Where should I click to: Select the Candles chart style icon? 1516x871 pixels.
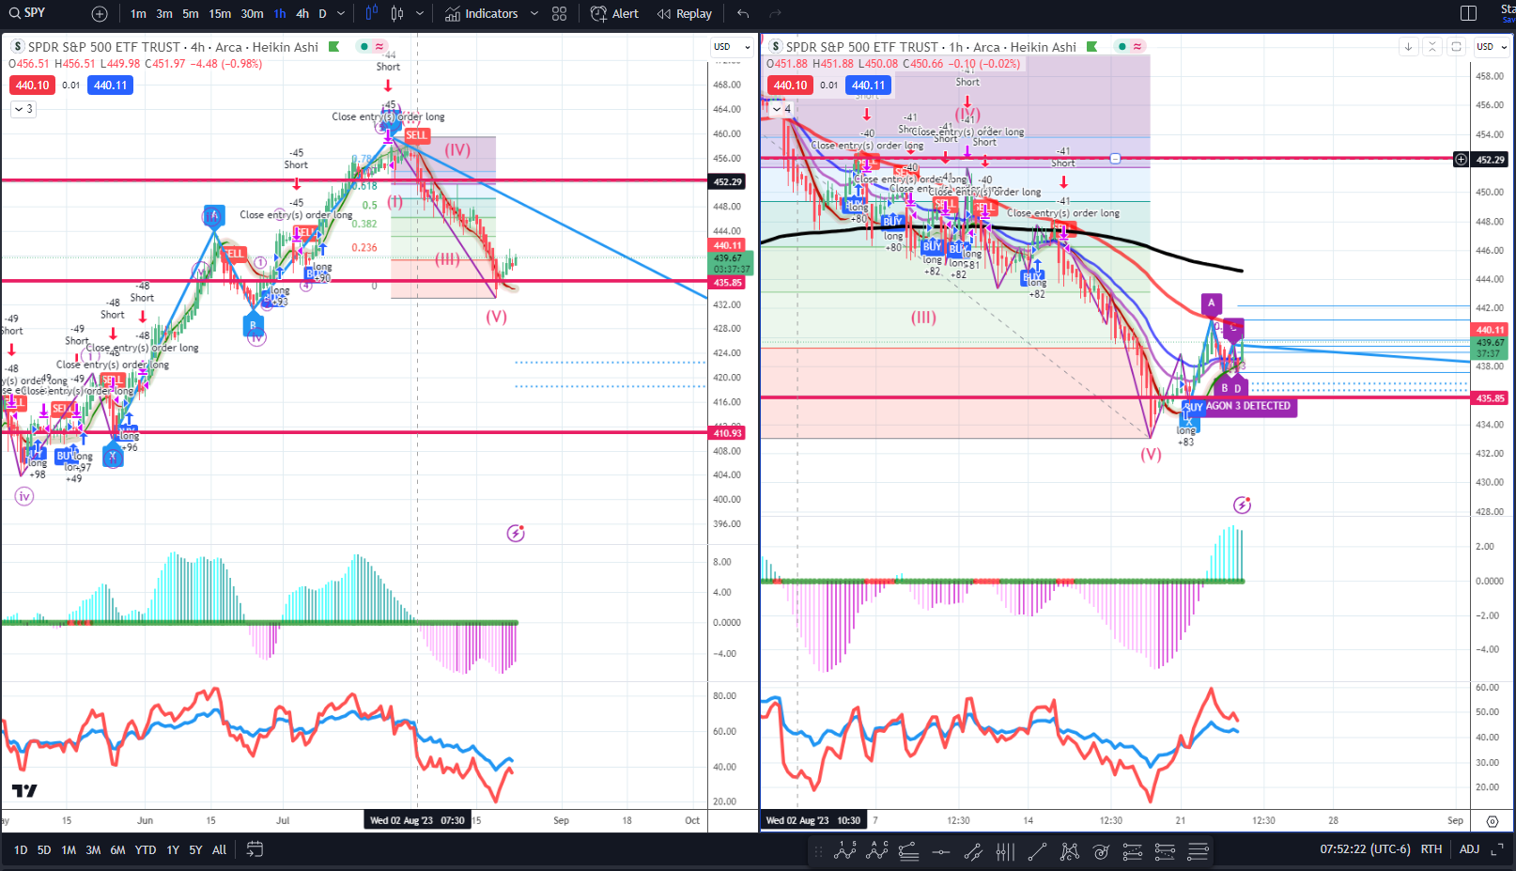point(397,13)
